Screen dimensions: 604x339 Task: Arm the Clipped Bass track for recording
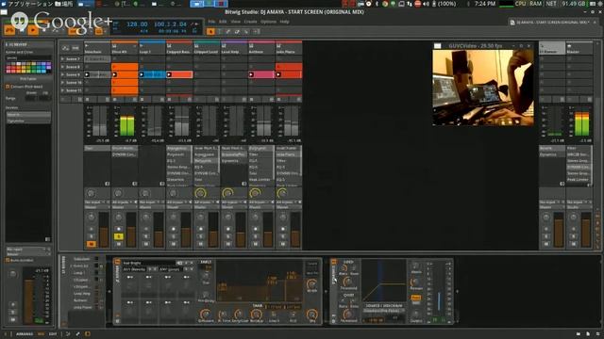[174, 229]
